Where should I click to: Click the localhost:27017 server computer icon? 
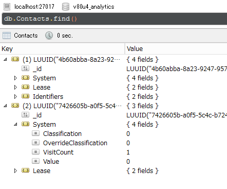[x=7, y=7]
